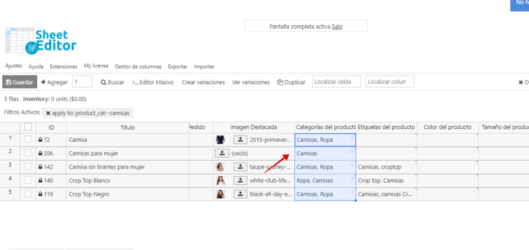Select tags cell 'Crop top, Camisas'

click(x=386, y=181)
